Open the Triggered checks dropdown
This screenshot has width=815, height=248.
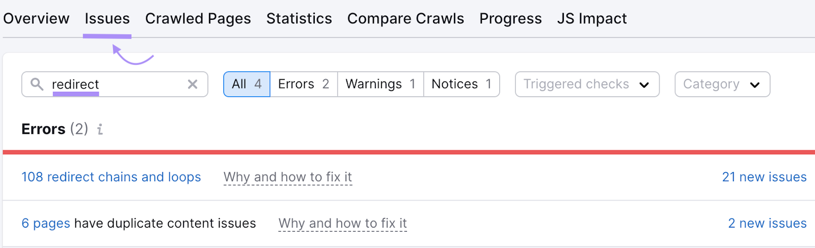(587, 84)
